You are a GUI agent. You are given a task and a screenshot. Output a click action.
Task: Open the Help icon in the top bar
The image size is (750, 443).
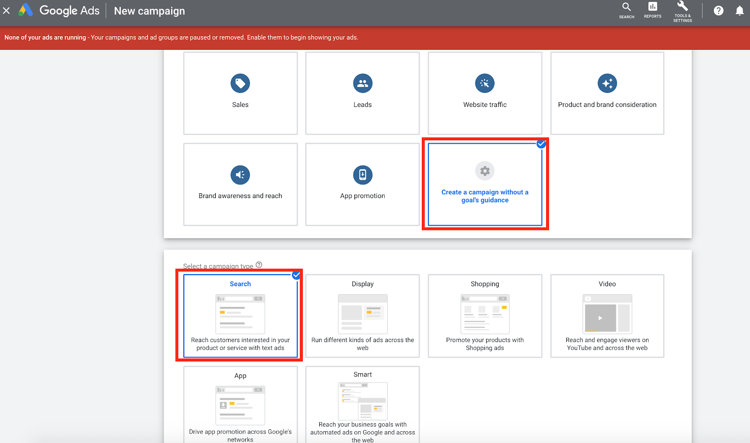[719, 10]
